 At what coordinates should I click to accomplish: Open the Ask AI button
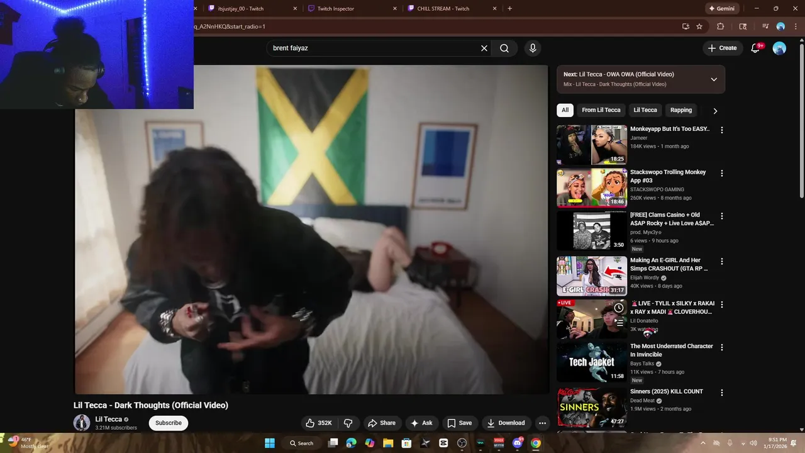pyautogui.click(x=421, y=423)
